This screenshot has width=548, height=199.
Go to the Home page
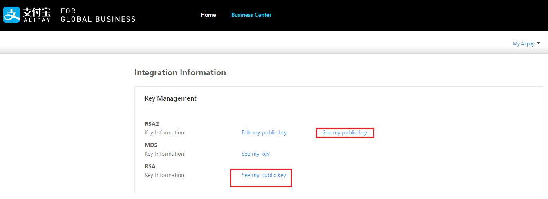pos(208,15)
